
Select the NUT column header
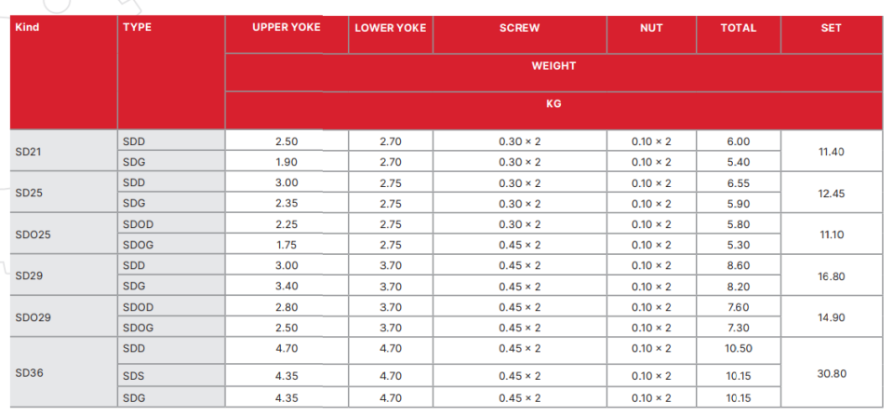[x=651, y=28]
